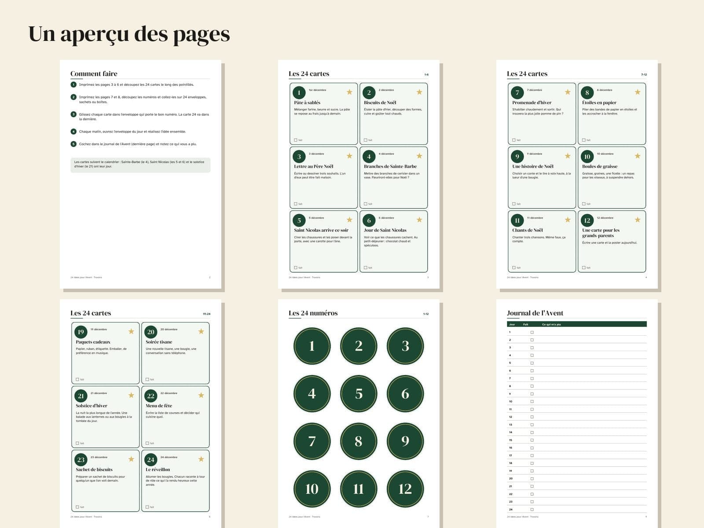Image resolution: width=704 pixels, height=528 pixels.
Task: Click the number 3 circle sticker
Action: tap(405, 346)
